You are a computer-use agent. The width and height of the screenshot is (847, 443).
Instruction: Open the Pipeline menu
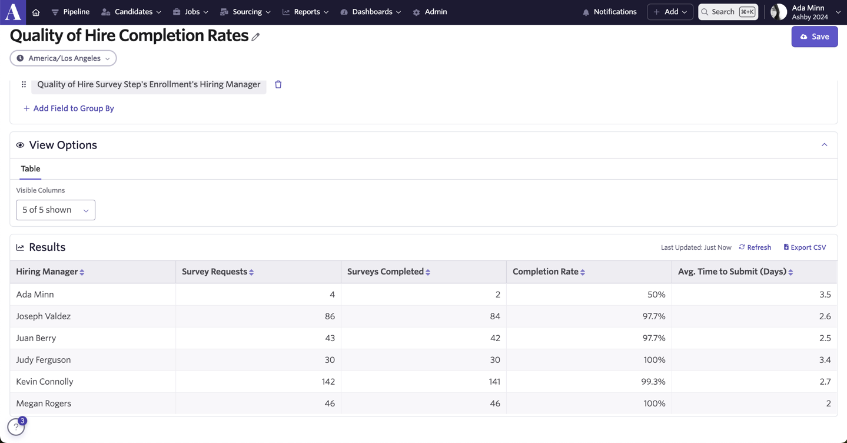[71, 12]
